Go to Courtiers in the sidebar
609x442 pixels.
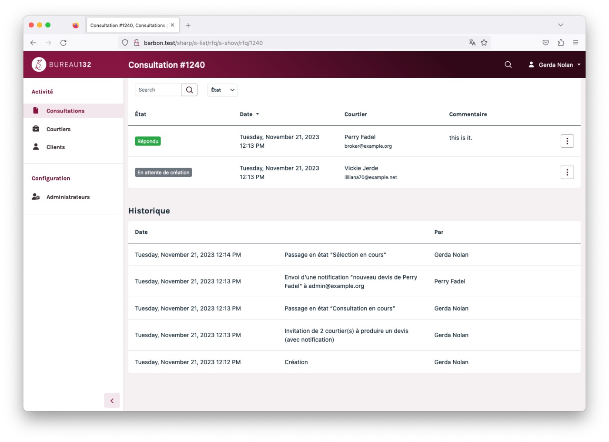[58, 129]
